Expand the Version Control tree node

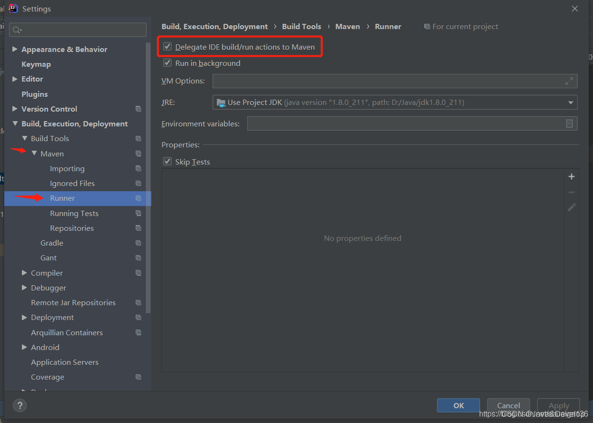tap(15, 109)
